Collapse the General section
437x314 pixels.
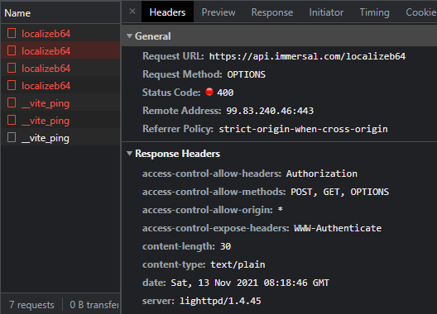[129, 36]
